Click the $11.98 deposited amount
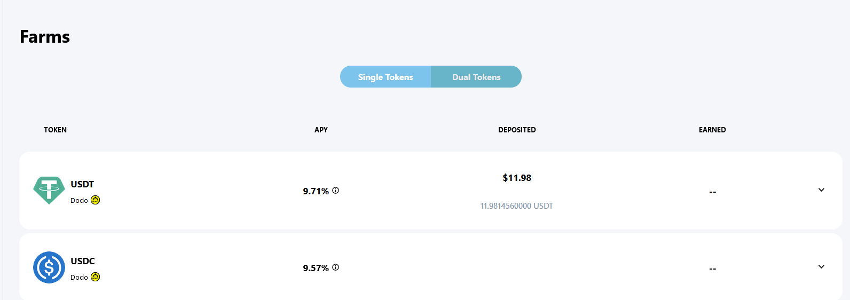This screenshot has height=300, width=850. [517, 178]
